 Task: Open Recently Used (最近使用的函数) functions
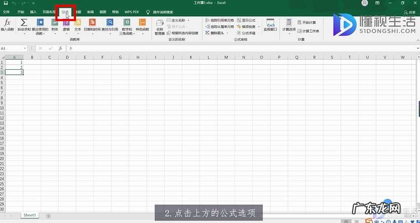point(40,26)
